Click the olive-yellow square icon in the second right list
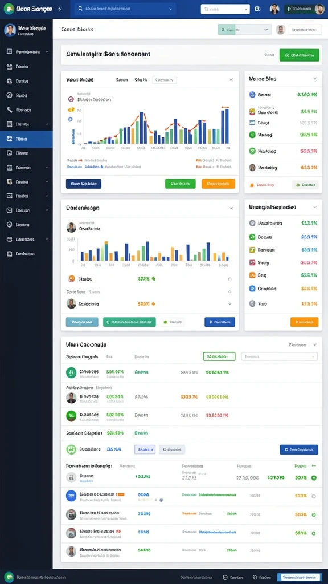 [x=252, y=250]
